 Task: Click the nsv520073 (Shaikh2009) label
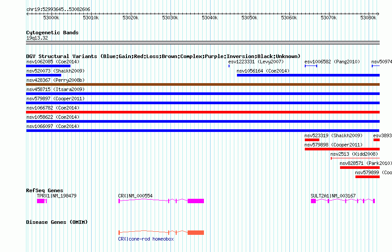(55, 71)
